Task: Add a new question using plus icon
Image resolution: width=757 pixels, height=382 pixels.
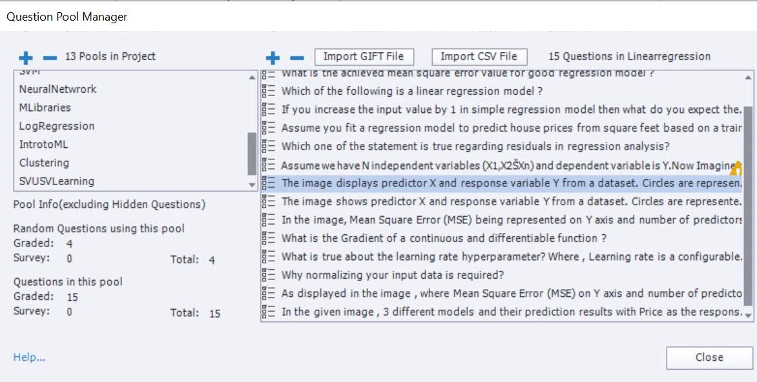Action: 273,58
